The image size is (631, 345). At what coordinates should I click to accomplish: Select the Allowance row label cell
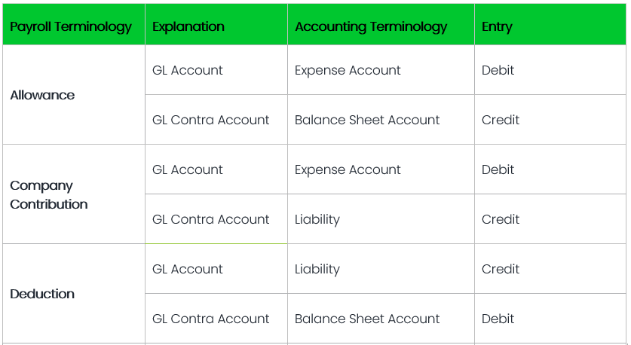pyautogui.click(x=42, y=95)
